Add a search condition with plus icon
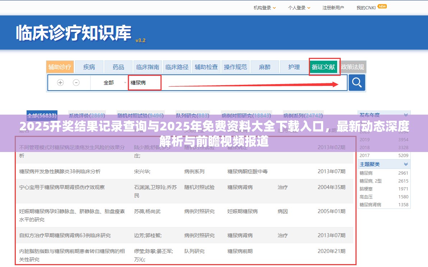 pyautogui.click(x=60, y=83)
